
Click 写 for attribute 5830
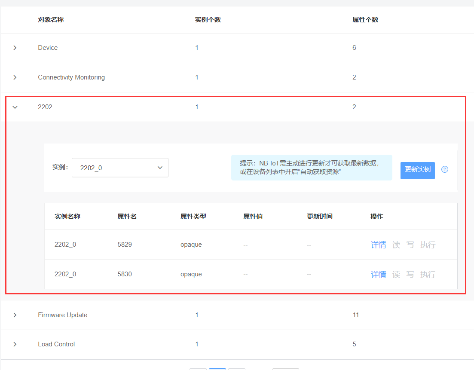[410, 275]
